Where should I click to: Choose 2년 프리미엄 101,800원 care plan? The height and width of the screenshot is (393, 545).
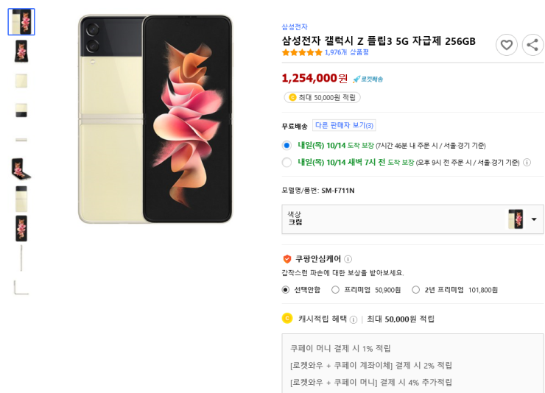(416, 290)
